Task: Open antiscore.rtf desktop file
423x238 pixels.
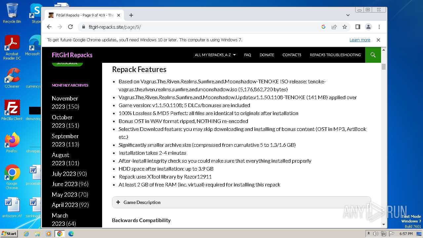Action: (x=12, y=208)
